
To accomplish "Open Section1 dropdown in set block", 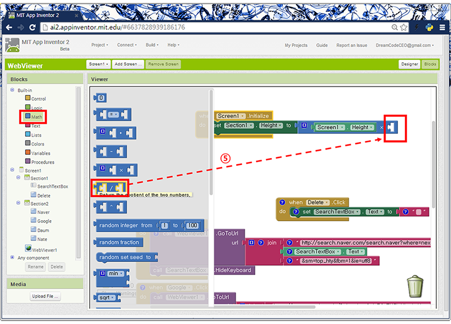I will coord(239,125).
